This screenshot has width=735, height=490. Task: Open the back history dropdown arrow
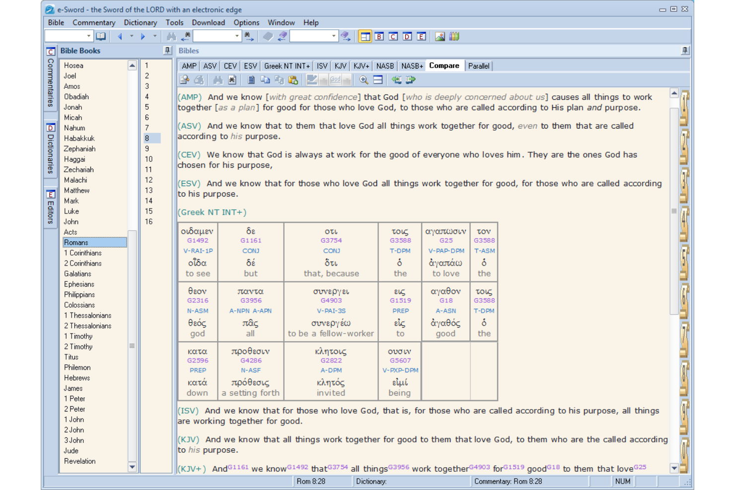coord(132,36)
